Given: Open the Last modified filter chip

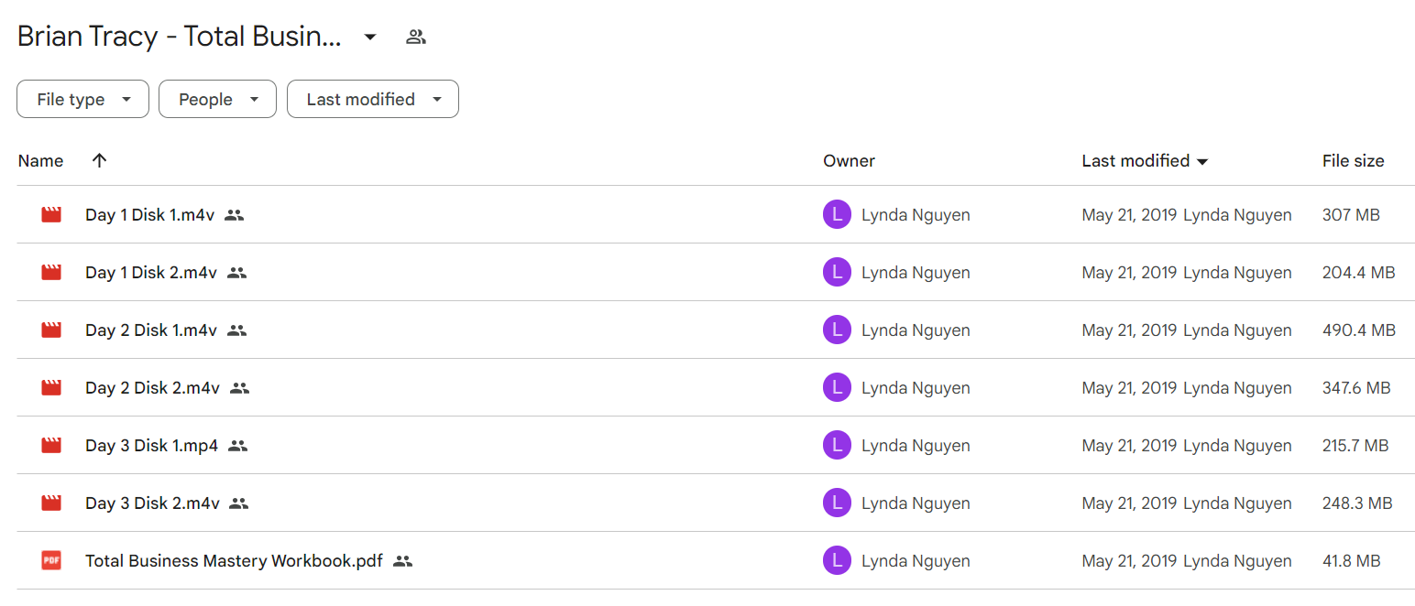Looking at the screenshot, I should tap(373, 99).
